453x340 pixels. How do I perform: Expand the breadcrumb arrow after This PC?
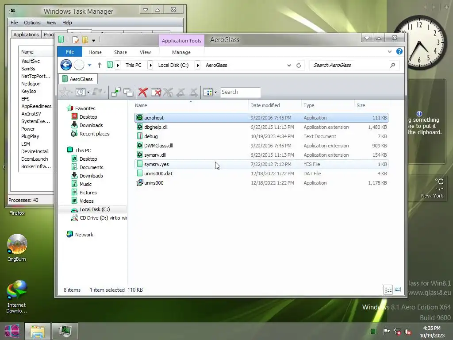pyautogui.click(x=150, y=66)
